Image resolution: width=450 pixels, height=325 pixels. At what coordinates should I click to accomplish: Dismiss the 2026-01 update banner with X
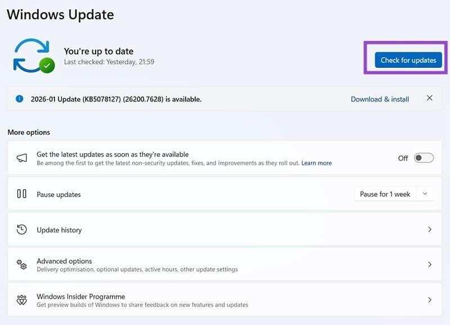[x=429, y=98]
